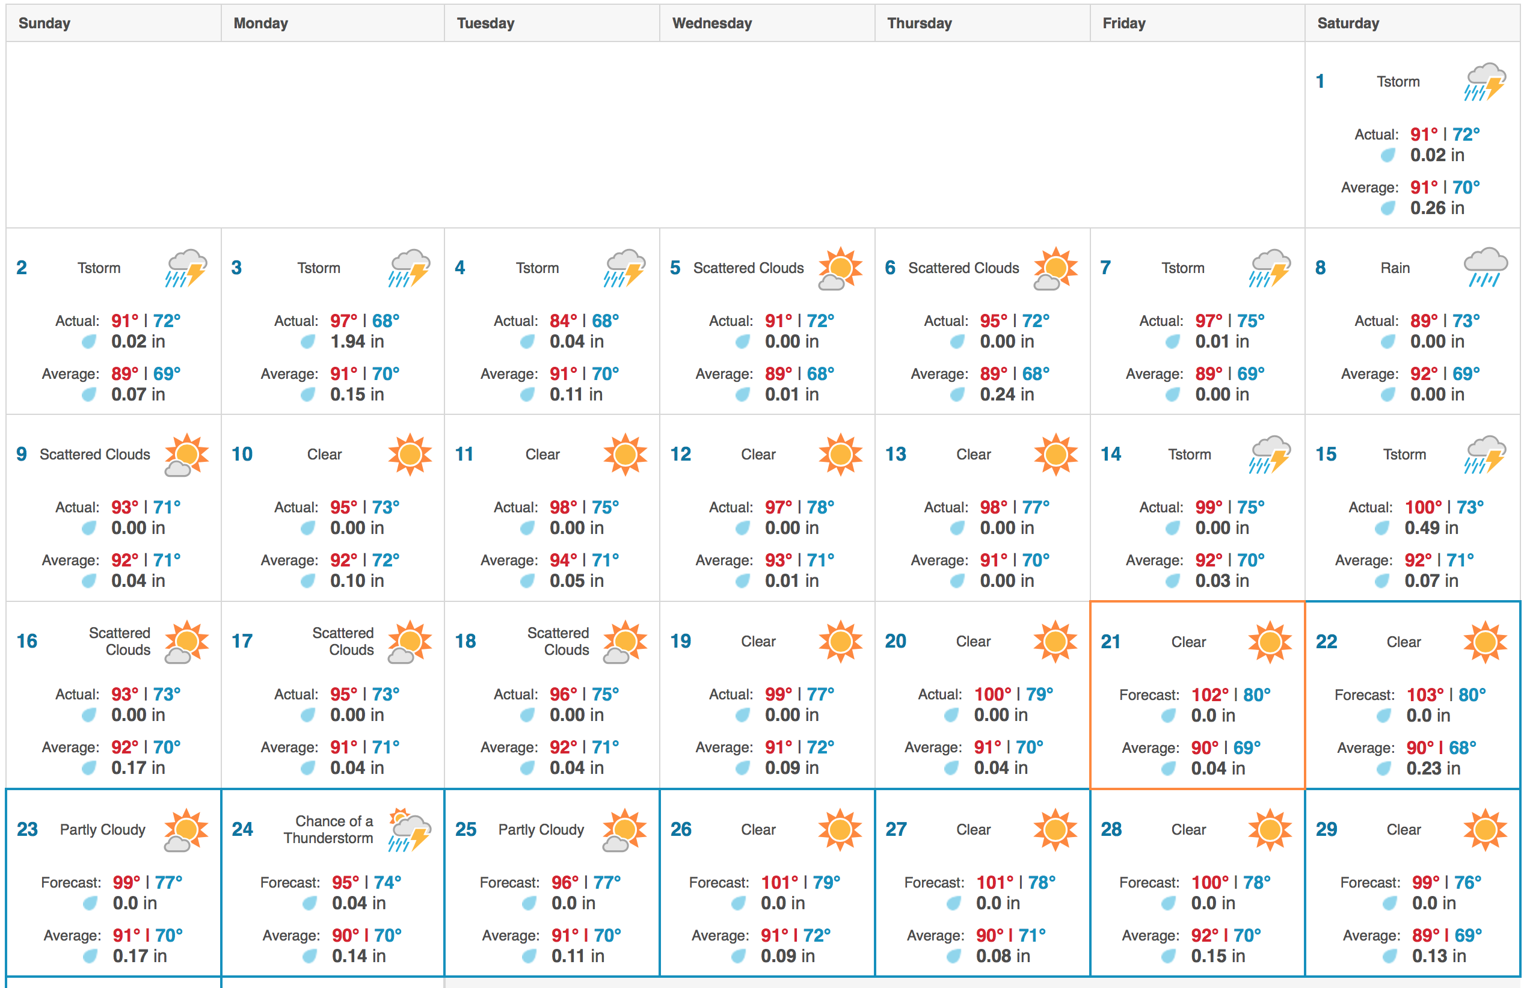This screenshot has width=1524, height=988.
Task: Click the day 29 date number
Action: (x=1326, y=829)
